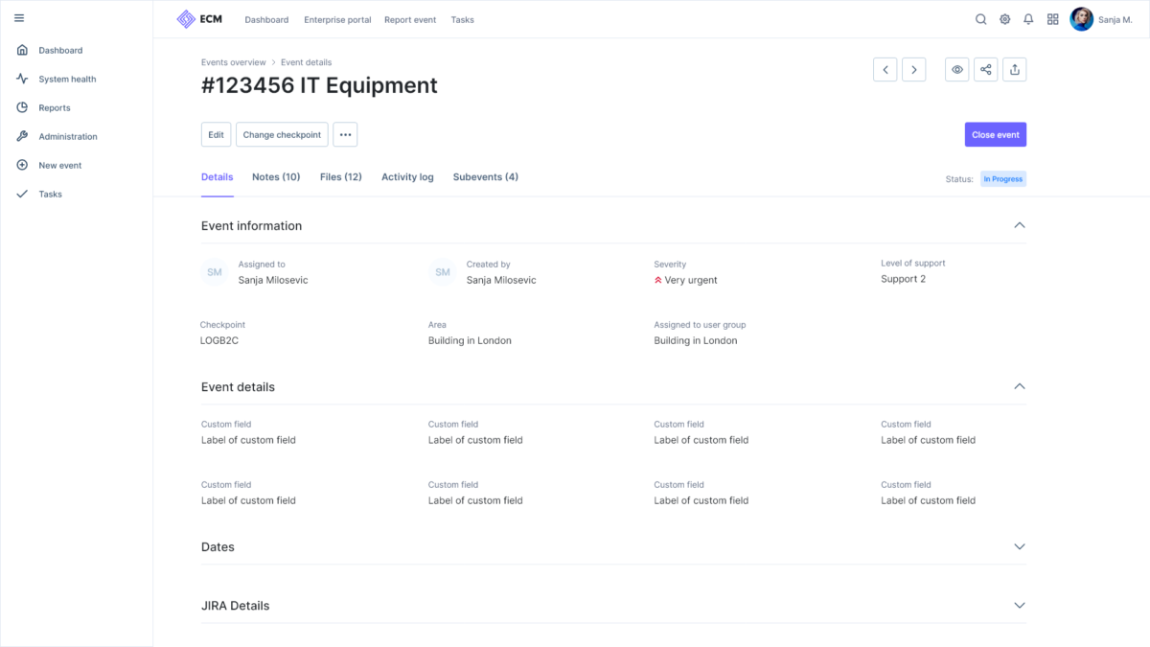
Task: Share the event using the share icon
Action: (x=985, y=69)
